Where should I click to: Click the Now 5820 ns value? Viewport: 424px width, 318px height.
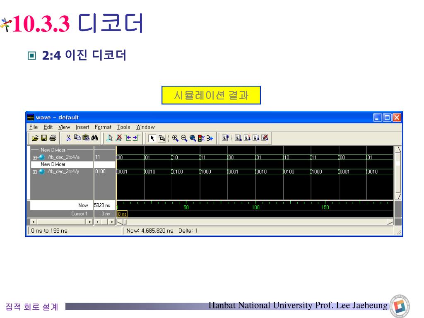click(x=102, y=205)
